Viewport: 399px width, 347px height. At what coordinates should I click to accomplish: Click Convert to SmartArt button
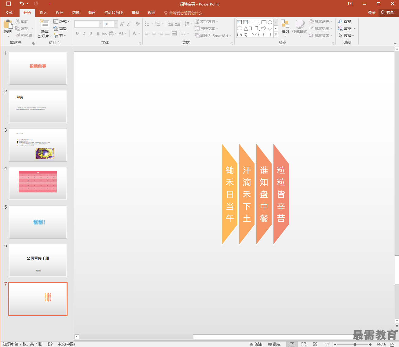tap(213, 35)
